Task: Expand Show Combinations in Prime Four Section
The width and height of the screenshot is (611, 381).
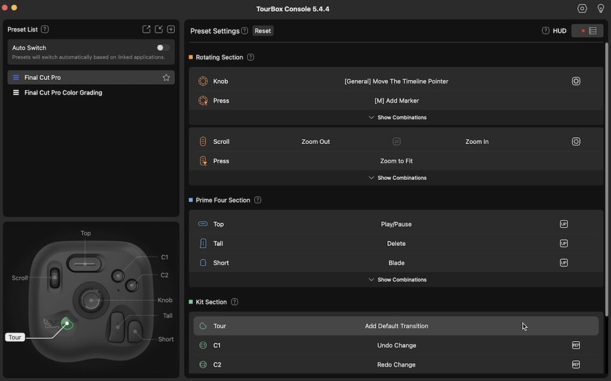Action: [x=397, y=279]
